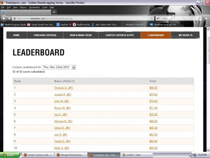Image resolution: width=210 pixels, height=158 pixels.
Task: Open the Weather Forecast bookmark
Action: (x=163, y=24)
